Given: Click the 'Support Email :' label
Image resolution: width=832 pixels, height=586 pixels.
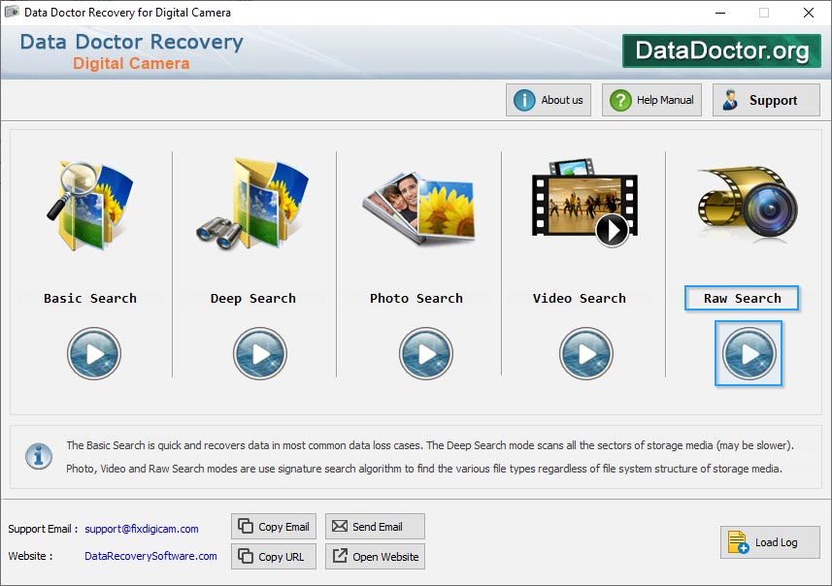Looking at the screenshot, I should (43, 529).
